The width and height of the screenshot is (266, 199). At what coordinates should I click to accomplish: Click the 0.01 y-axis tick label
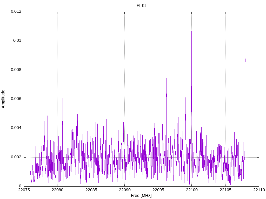pos(17,40)
